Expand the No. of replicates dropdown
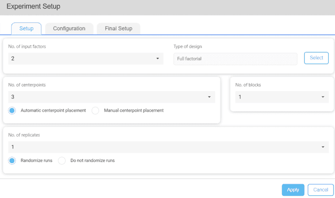Screen dimensions: 335x198 tap(169, 147)
